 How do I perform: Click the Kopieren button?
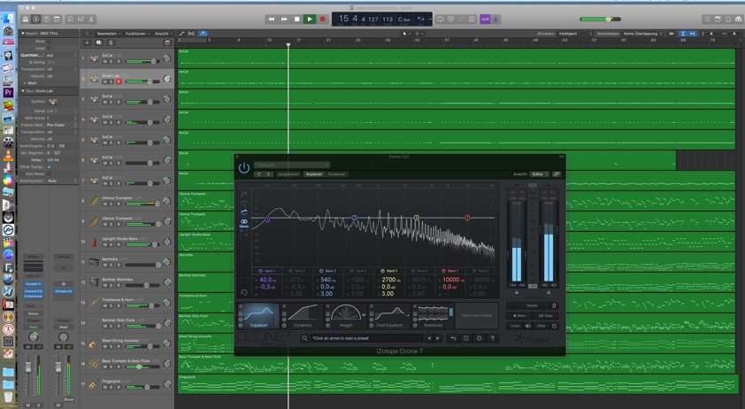coord(314,174)
